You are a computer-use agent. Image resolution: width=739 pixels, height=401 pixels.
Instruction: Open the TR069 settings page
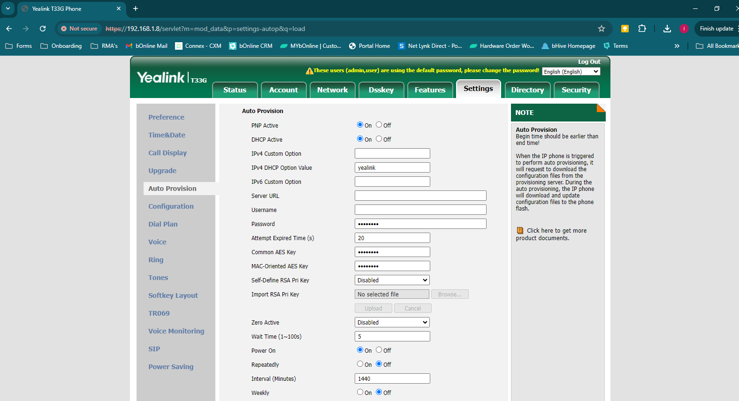click(159, 313)
